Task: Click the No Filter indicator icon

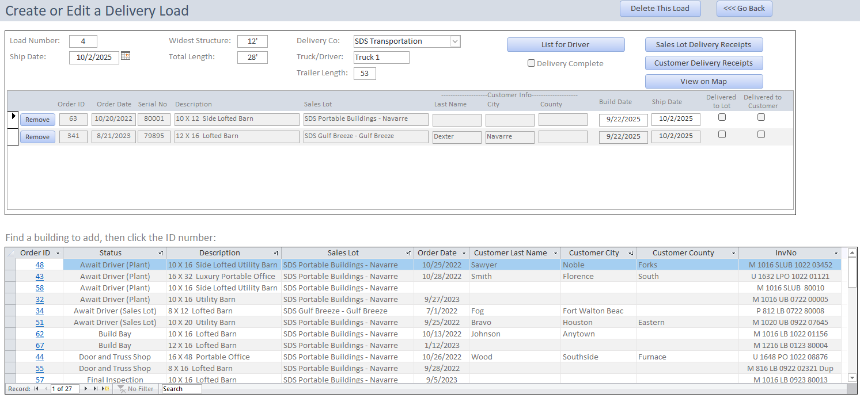Action: click(122, 389)
